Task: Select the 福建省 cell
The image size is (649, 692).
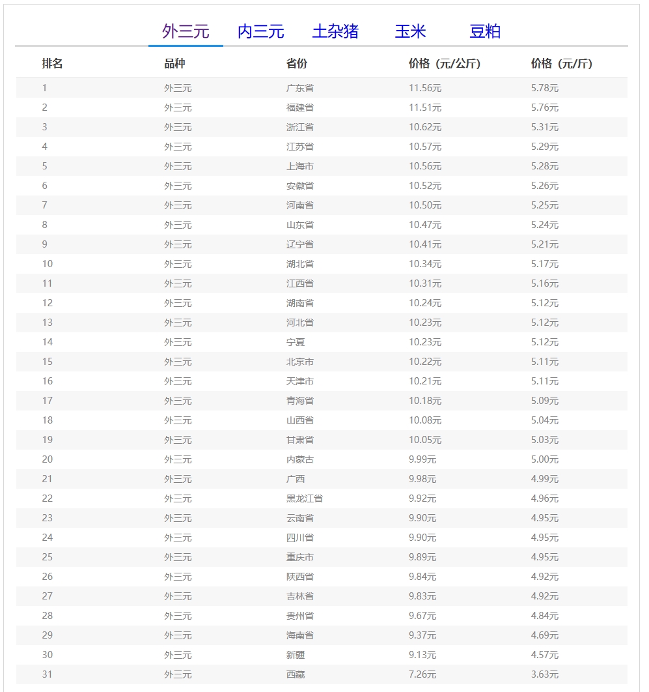Action: tap(300, 108)
